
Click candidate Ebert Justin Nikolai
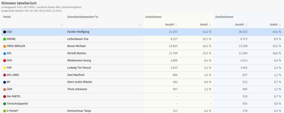tap(80, 82)
